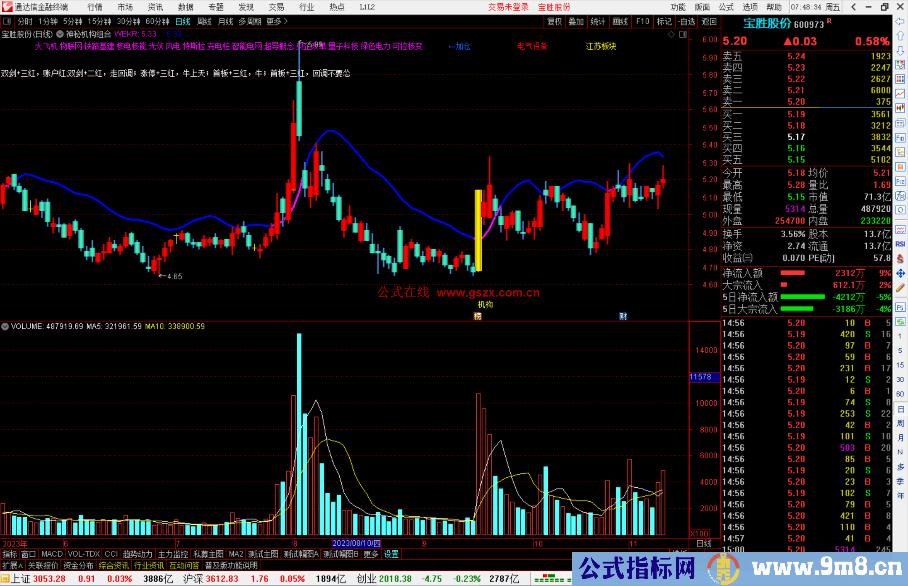Click the red trend line chart icon
This screenshot has width=908, height=586.
(x=900, y=94)
